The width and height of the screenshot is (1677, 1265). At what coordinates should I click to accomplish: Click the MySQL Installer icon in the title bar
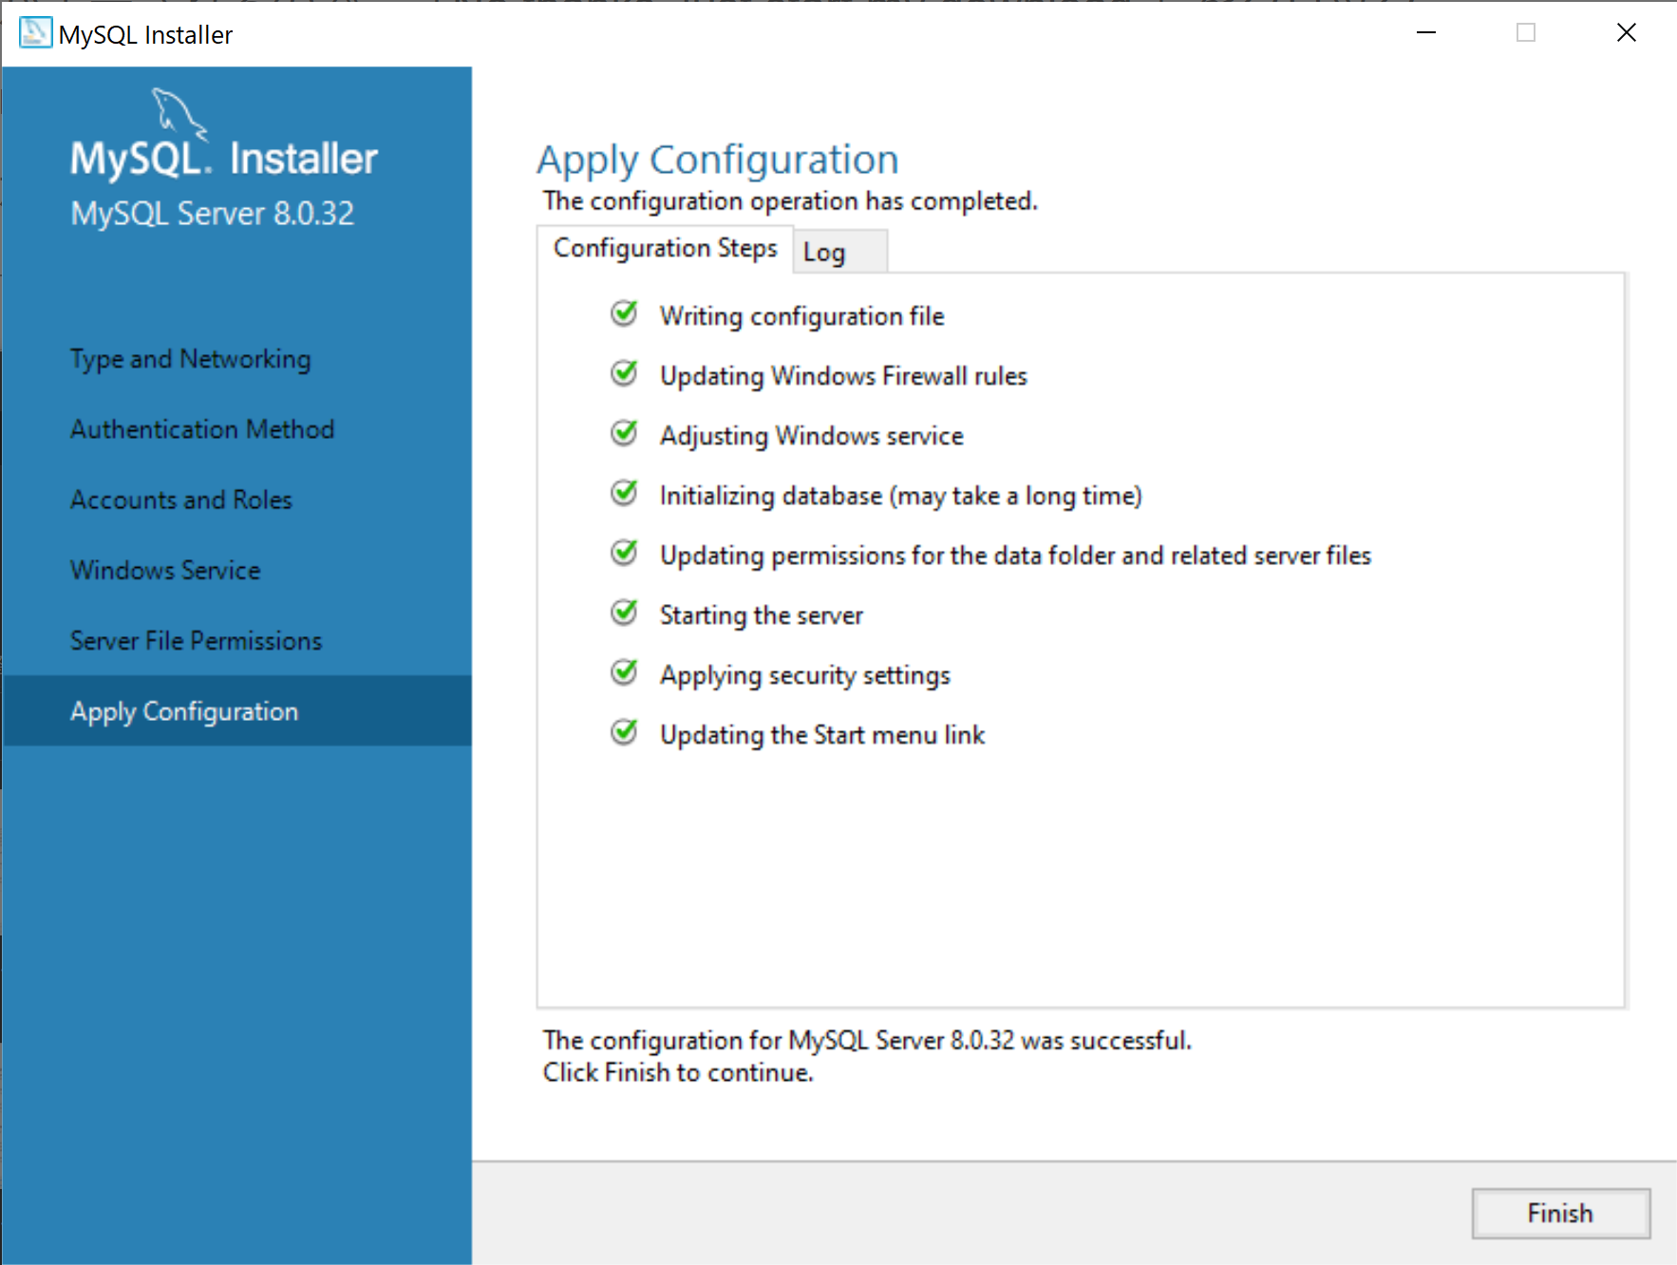coord(34,32)
